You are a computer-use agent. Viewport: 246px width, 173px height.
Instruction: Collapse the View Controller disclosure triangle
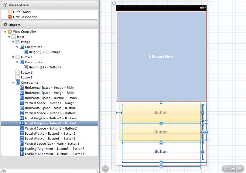[x=5, y=32]
